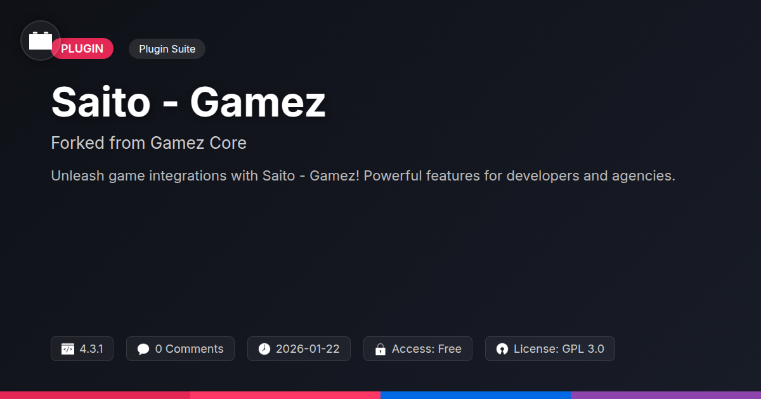Click the pink color bar segment

[285, 395]
